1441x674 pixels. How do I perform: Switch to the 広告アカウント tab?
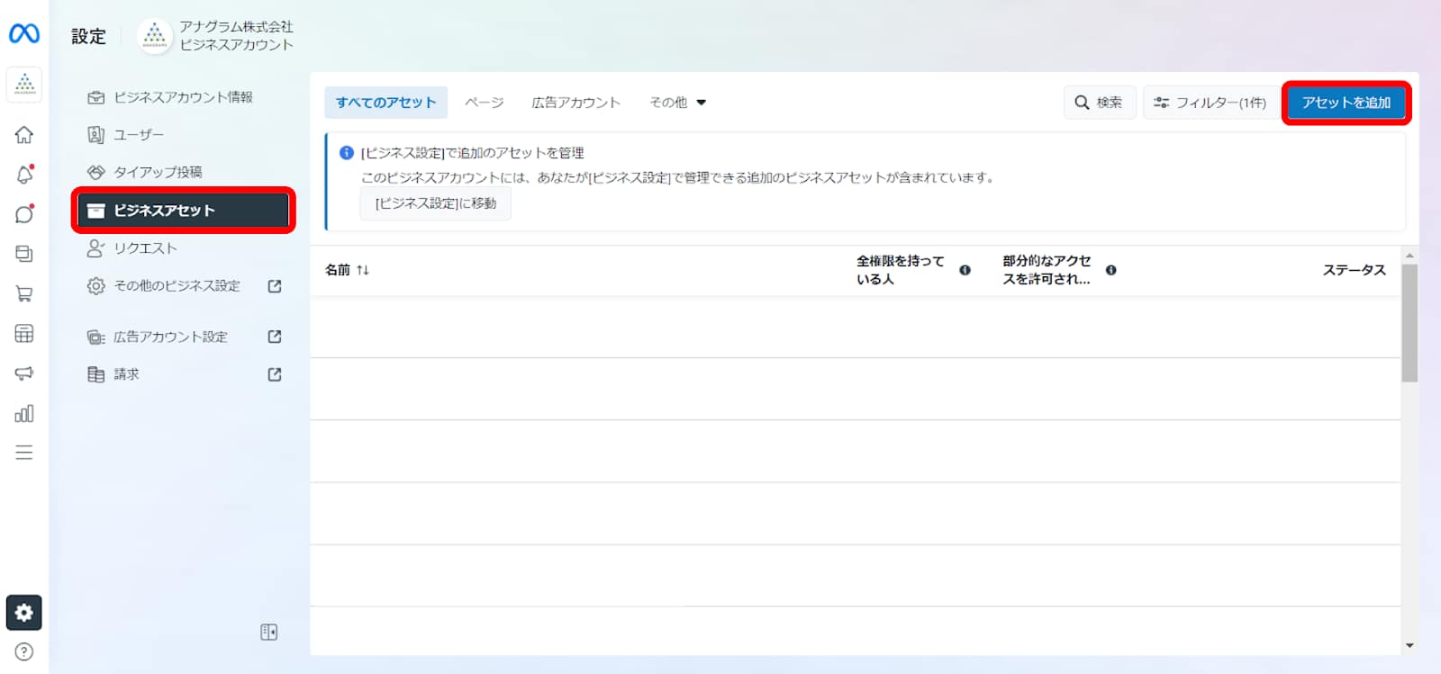click(x=575, y=103)
